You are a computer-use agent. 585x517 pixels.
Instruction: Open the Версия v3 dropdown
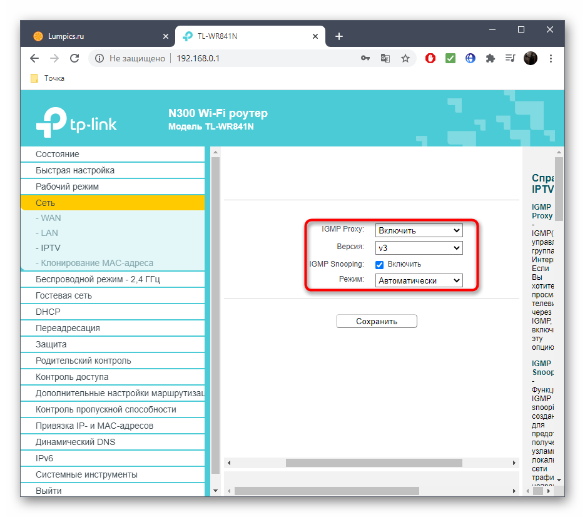[419, 248]
